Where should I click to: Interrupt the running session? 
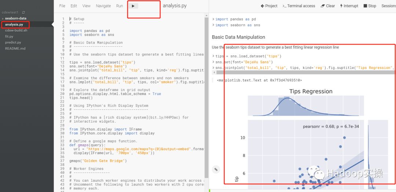349,6
